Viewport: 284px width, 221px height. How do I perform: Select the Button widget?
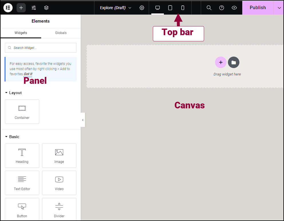pos(22,209)
